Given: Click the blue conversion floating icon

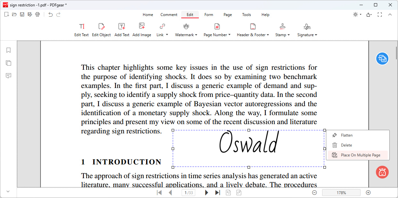Looking at the screenshot, I should pyautogui.click(x=382, y=59).
